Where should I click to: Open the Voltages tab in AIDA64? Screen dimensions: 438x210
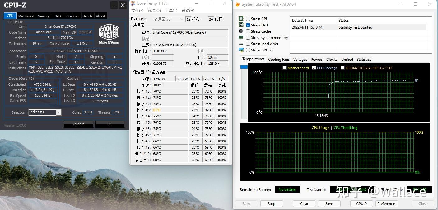pos(300,59)
